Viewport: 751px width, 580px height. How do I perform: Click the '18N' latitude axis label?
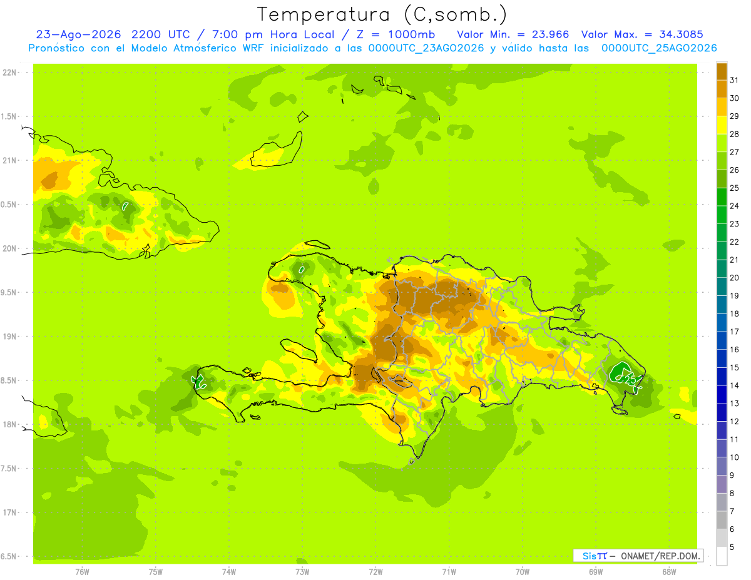10,425
